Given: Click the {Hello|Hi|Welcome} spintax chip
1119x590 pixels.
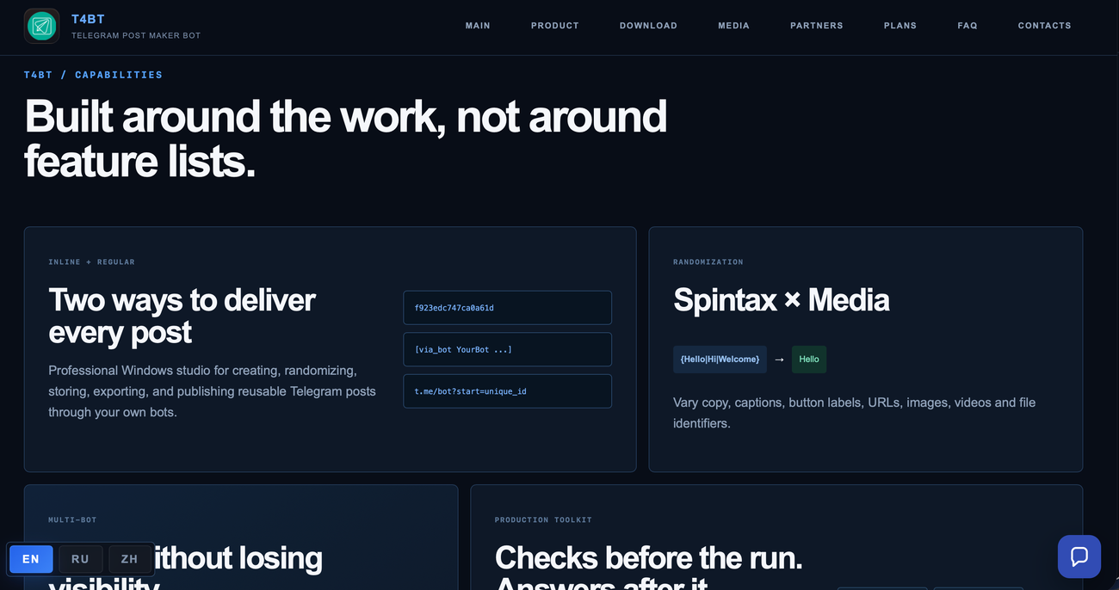Looking at the screenshot, I should point(720,359).
